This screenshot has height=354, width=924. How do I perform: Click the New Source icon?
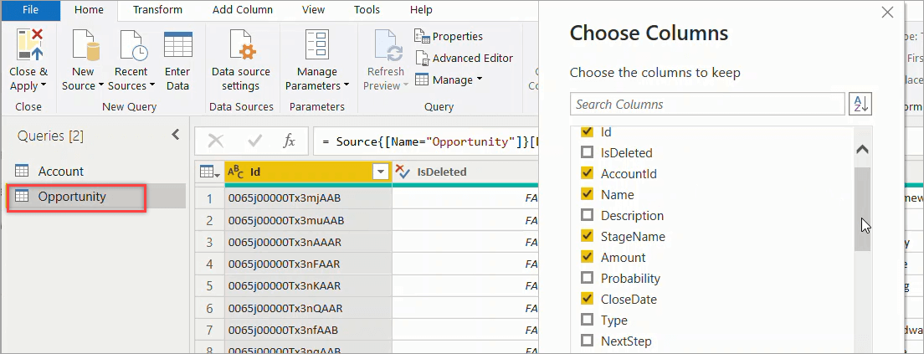click(86, 45)
